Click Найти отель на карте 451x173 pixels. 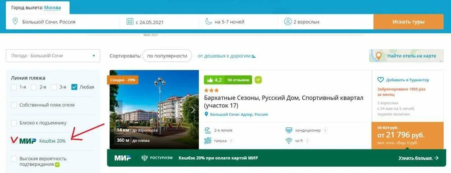tap(406, 56)
